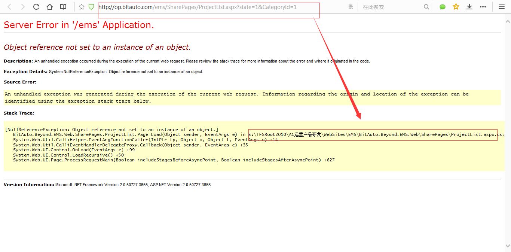Go back to the previous page

pyautogui.click(x=9, y=7)
